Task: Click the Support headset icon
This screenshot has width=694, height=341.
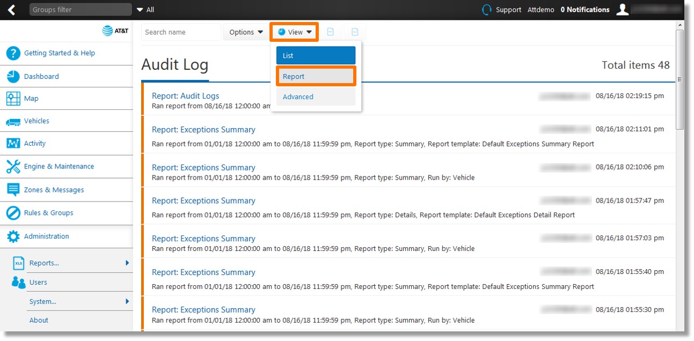Action: click(487, 10)
